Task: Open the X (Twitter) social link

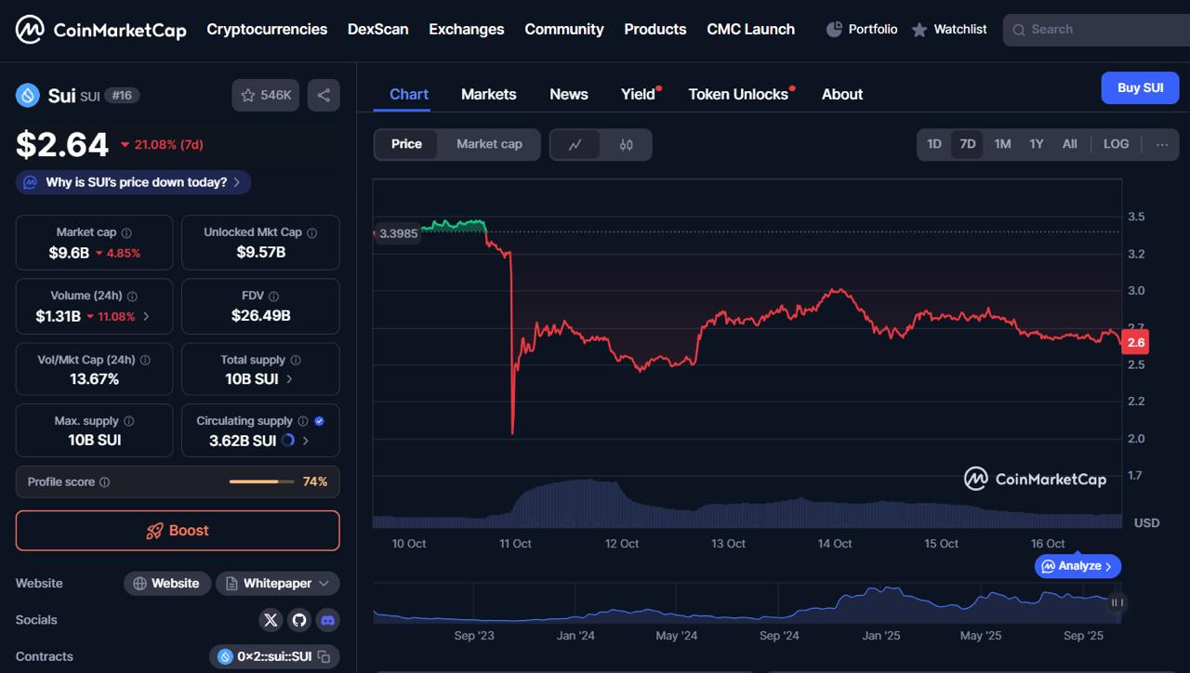Action: pyautogui.click(x=271, y=620)
